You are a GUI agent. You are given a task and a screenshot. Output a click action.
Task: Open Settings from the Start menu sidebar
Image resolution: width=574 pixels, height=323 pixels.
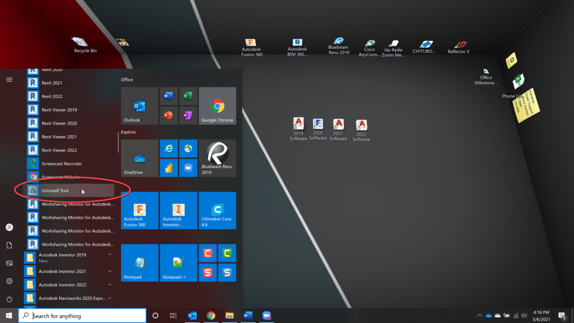pos(9,280)
